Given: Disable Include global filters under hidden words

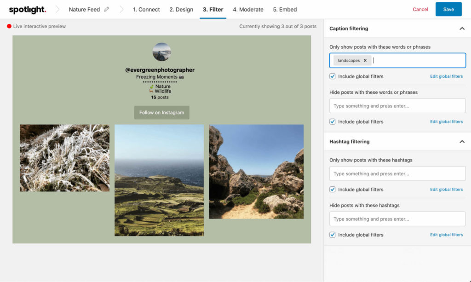Looking at the screenshot, I should point(332,121).
